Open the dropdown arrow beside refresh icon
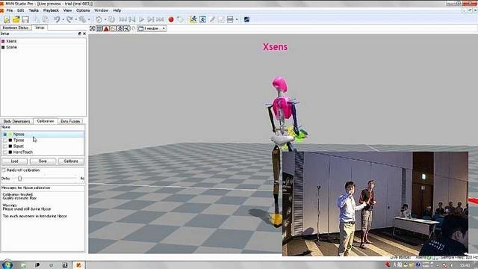 (105, 19)
